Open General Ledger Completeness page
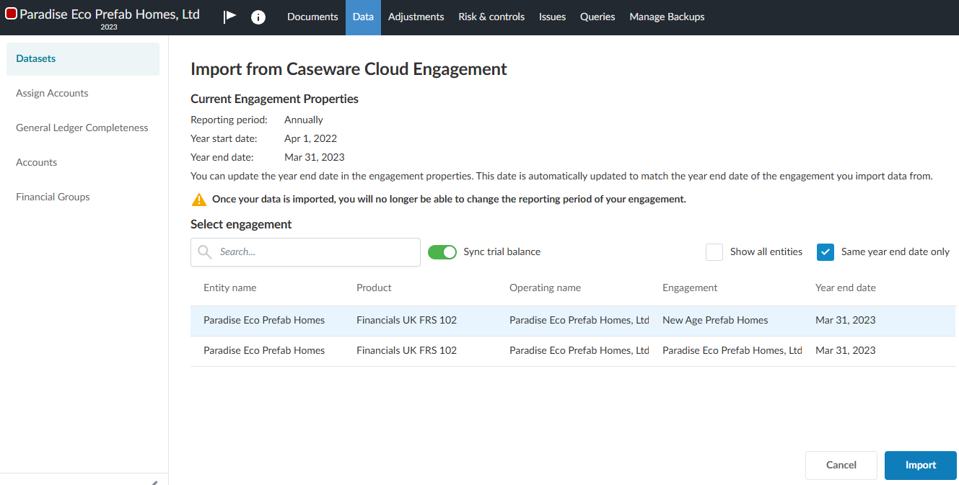959x485 pixels. tap(83, 128)
